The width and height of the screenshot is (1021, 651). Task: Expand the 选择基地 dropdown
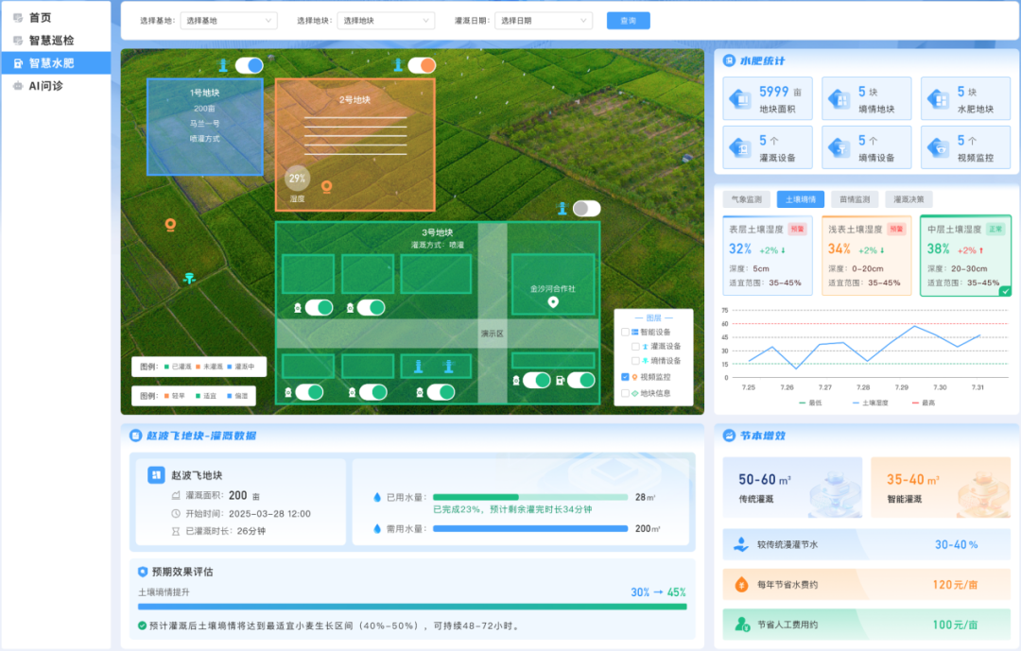[229, 21]
